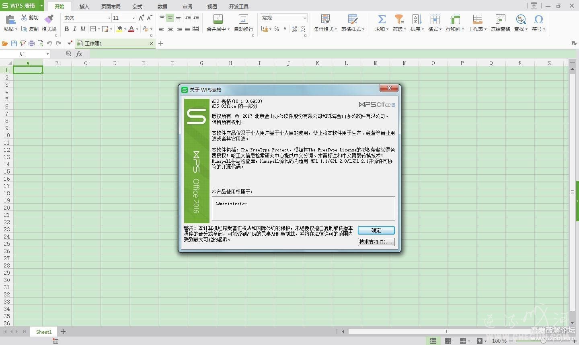Switch to the 页面布局 ribbon tab
Image resolution: width=579 pixels, height=345 pixels.
click(111, 6)
